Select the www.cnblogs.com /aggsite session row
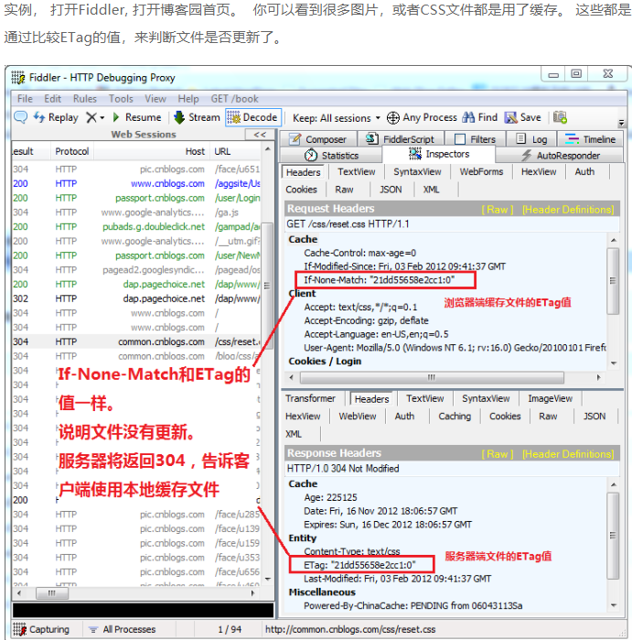Screen dimensions: 632x640 (136, 184)
